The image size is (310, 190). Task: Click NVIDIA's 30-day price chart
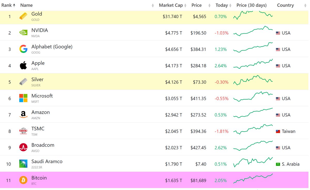pyautogui.click(x=253, y=31)
